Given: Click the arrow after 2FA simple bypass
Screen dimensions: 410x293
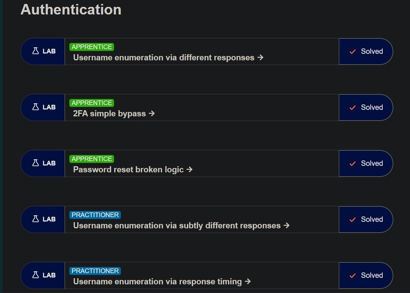Looking at the screenshot, I should tap(152, 113).
